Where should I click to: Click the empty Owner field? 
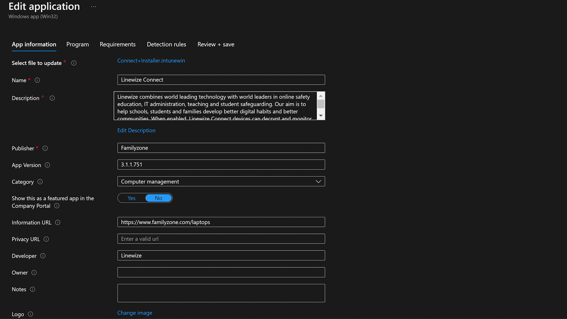click(x=221, y=272)
